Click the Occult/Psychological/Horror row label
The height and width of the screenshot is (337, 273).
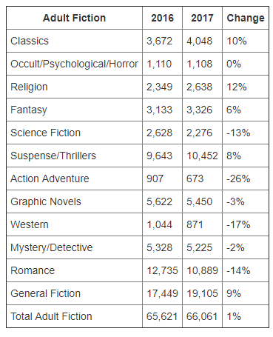click(74, 64)
